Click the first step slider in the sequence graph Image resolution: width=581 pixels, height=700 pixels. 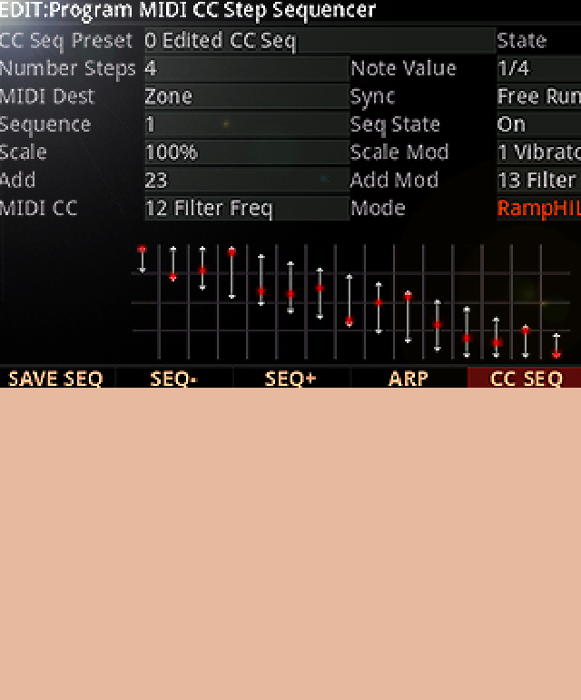[142, 259]
